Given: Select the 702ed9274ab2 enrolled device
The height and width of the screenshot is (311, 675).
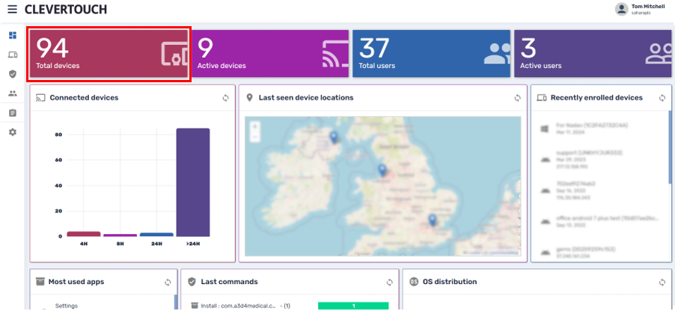Looking at the screenshot, I should (599, 190).
